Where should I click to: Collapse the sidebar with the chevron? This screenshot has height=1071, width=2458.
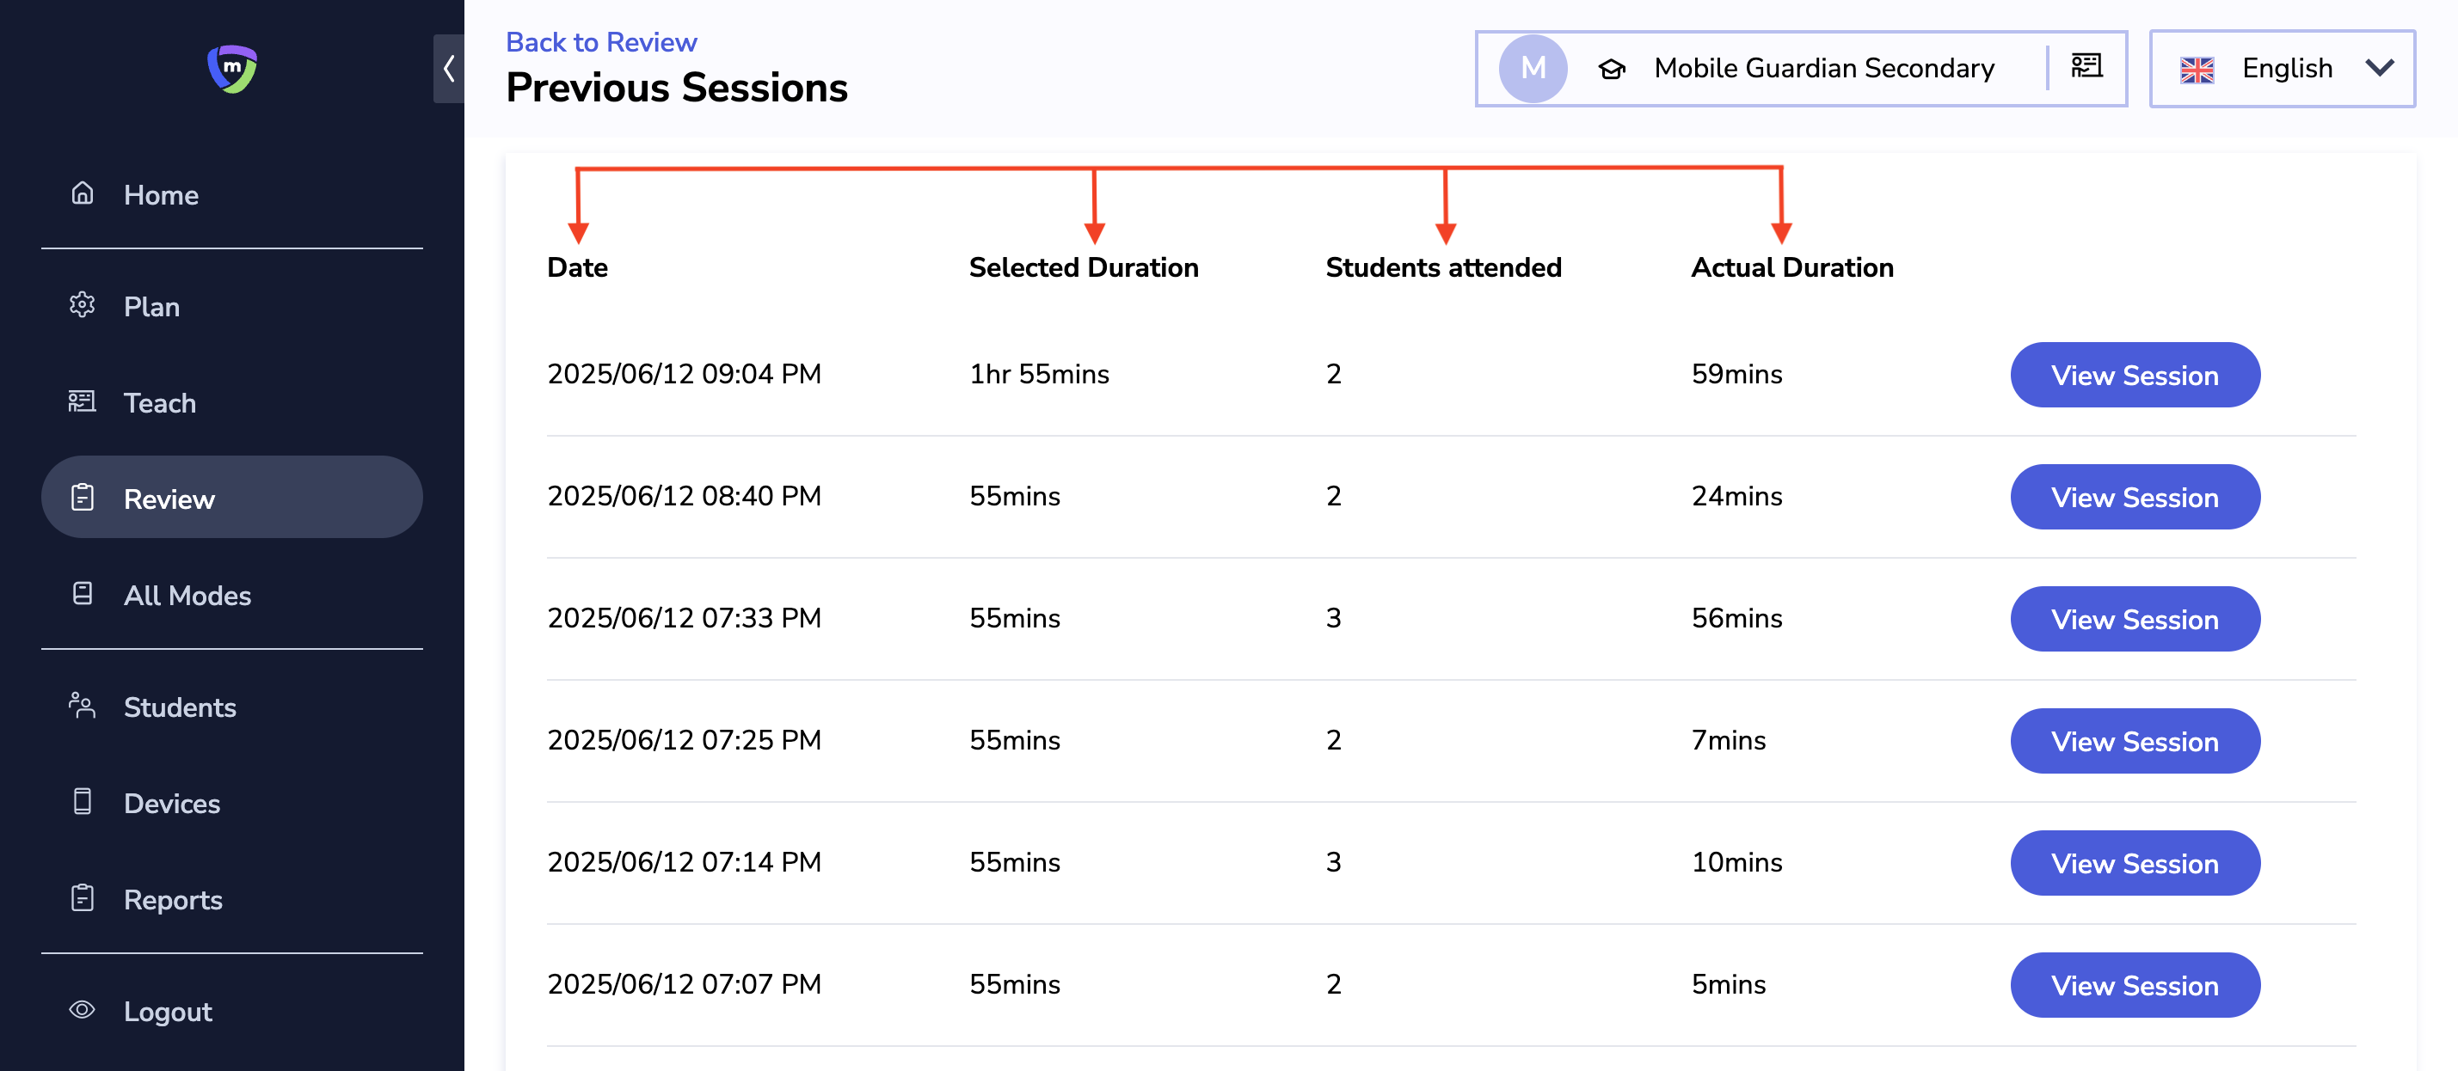pos(448,69)
